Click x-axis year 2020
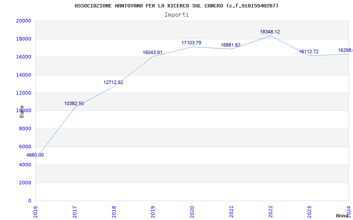The height and width of the screenshot is (220, 353). (x=192, y=212)
